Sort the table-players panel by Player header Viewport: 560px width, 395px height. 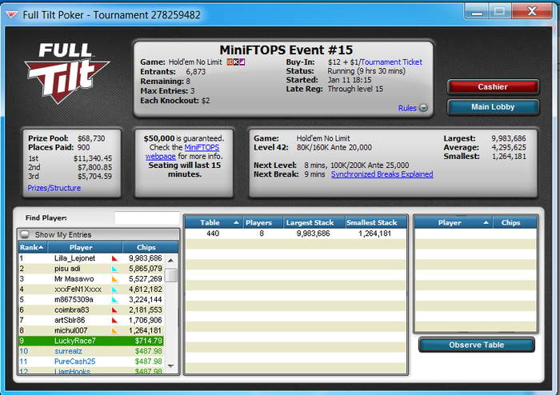point(454,222)
